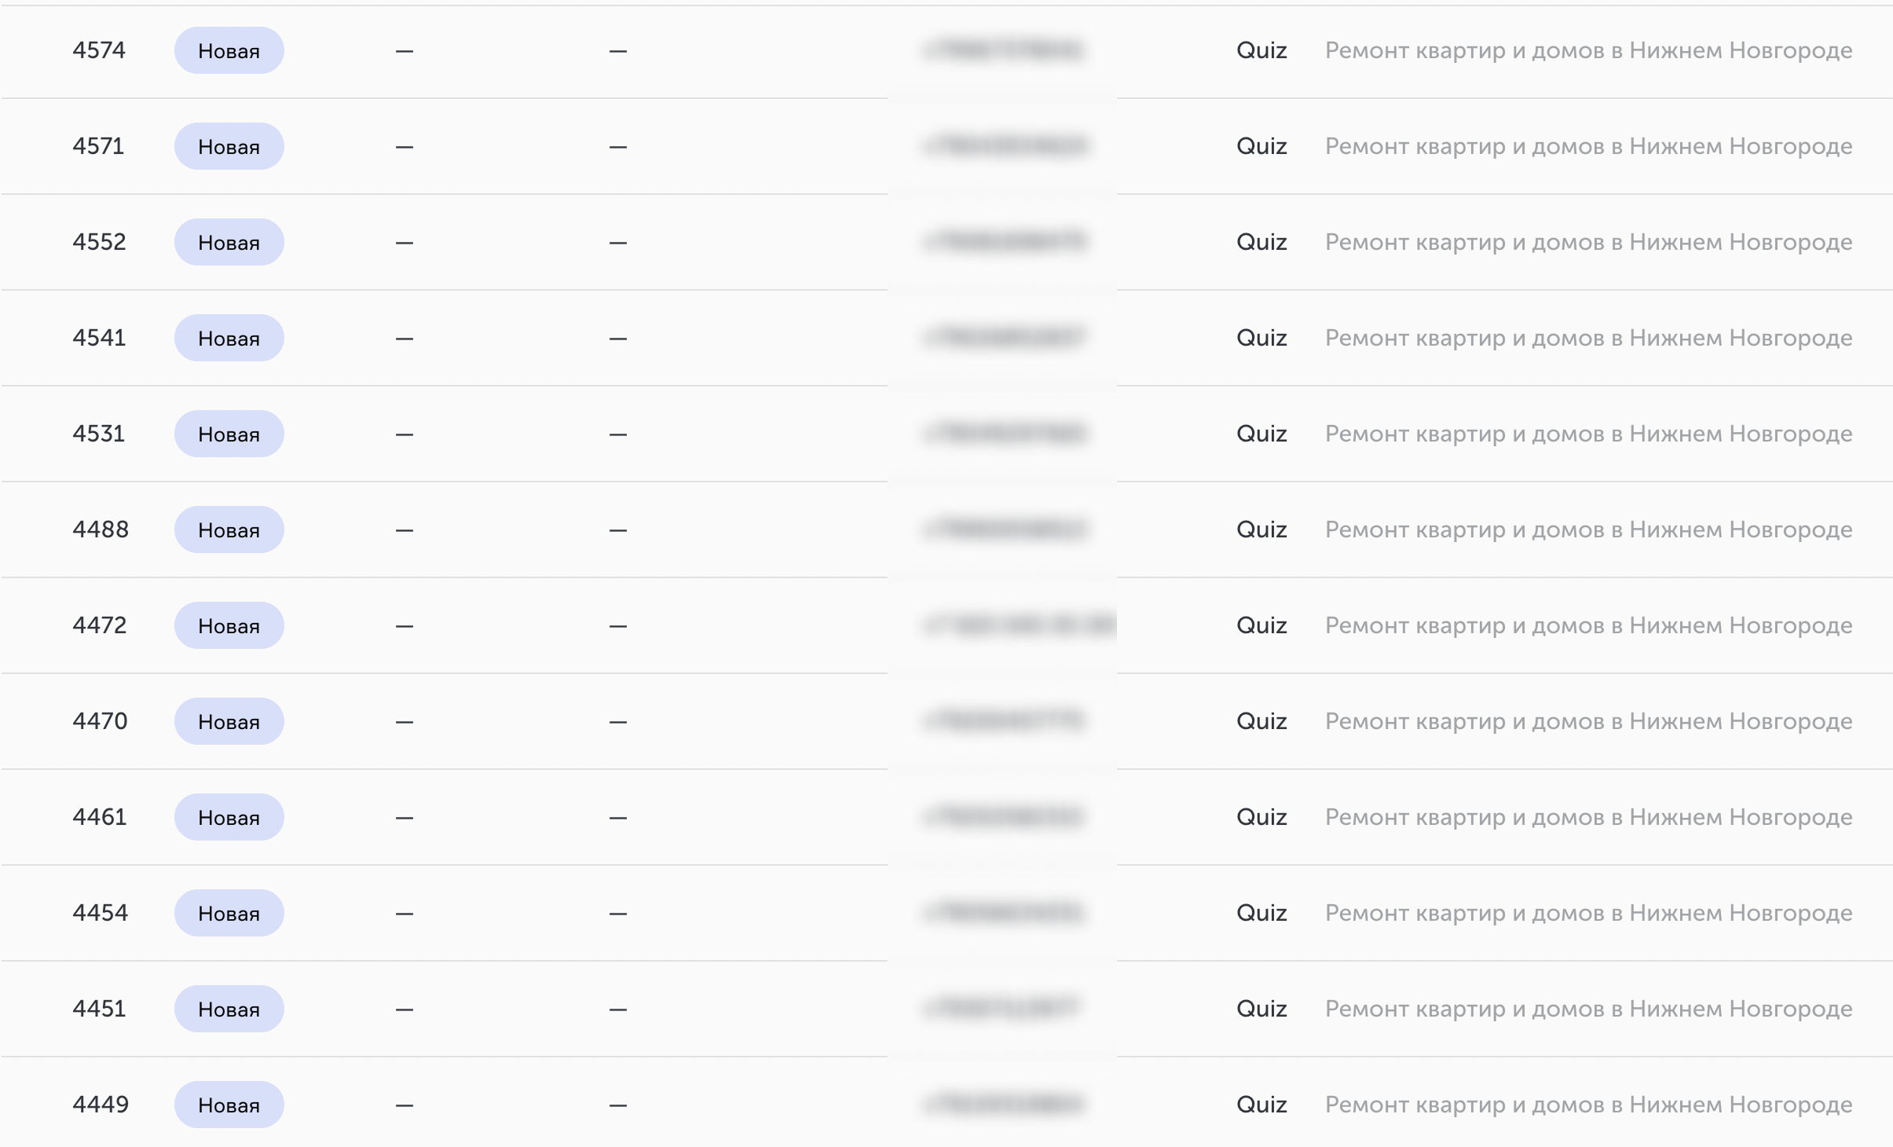The height and width of the screenshot is (1147, 1893).
Task: Click Новая status badge of order 4461
Action: coord(229,817)
